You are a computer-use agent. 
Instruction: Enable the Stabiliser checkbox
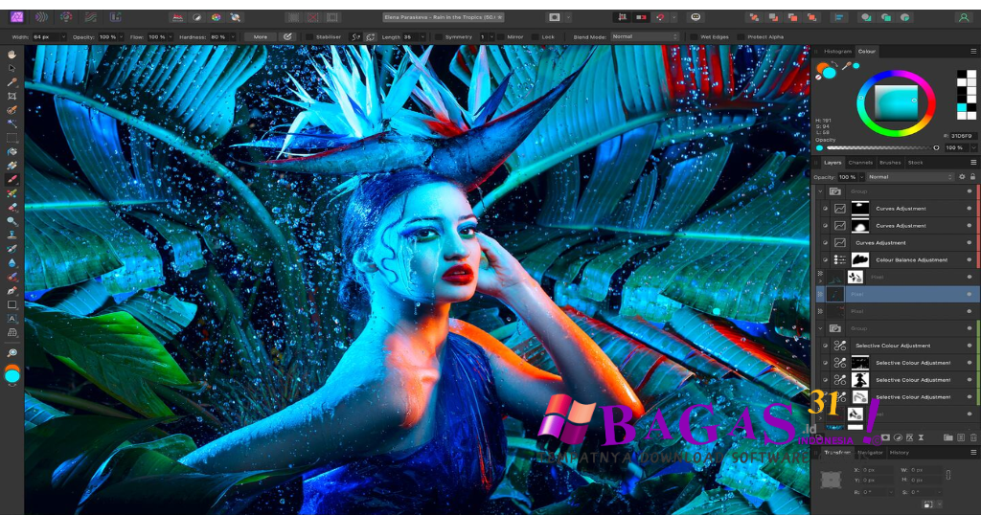click(x=309, y=37)
